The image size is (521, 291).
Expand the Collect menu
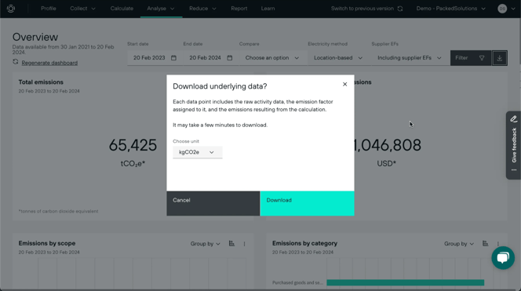(x=82, y=9)
